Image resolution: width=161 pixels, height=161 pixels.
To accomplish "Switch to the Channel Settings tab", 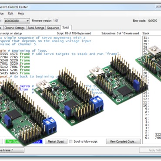I will point(14,28).
